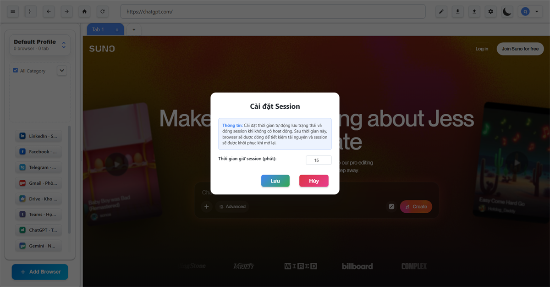Viewport: 550px width, 287px height.
Task: Click the pencil edit icon
Action: pyautogui.click(x=441, y=11)
